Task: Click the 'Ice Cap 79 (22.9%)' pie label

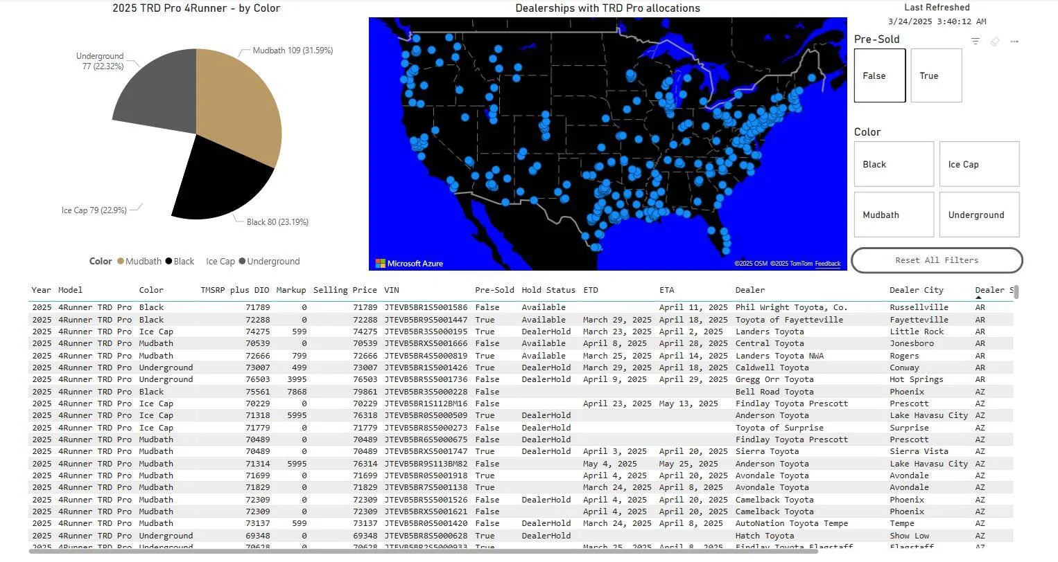Action: click(94, 210)
